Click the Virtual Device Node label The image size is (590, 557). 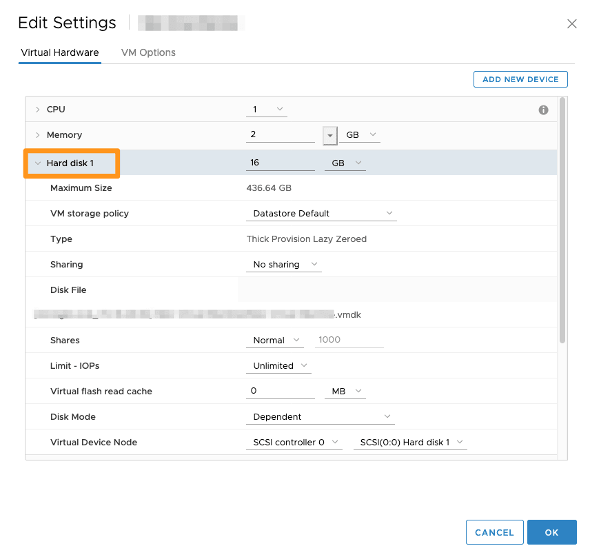[x=94, y=443]
